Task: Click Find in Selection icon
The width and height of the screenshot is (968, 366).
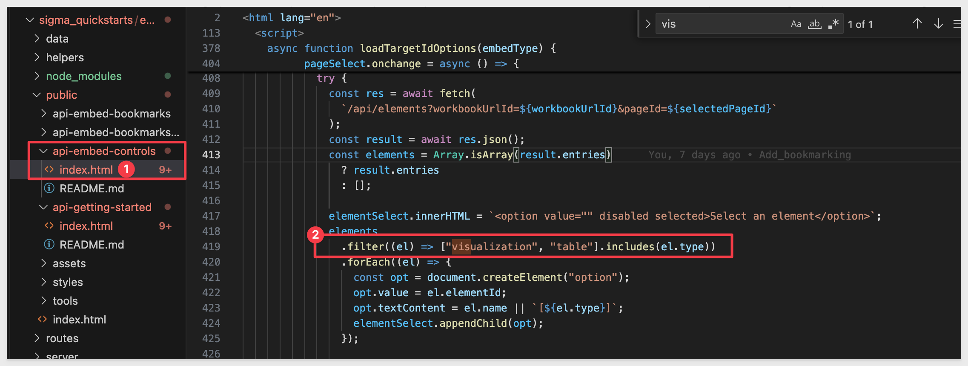Action: (x=957, y=24)
